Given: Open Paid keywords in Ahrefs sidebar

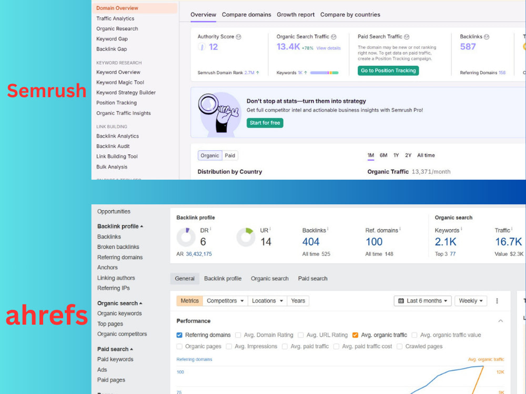Looking at the screenshot, I should click(x=115, y=359).
